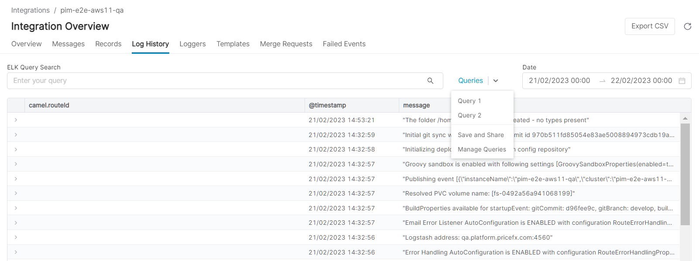Expand the Email Error Listener row
The height and width of the screenshot is (261, 699).
16,223
